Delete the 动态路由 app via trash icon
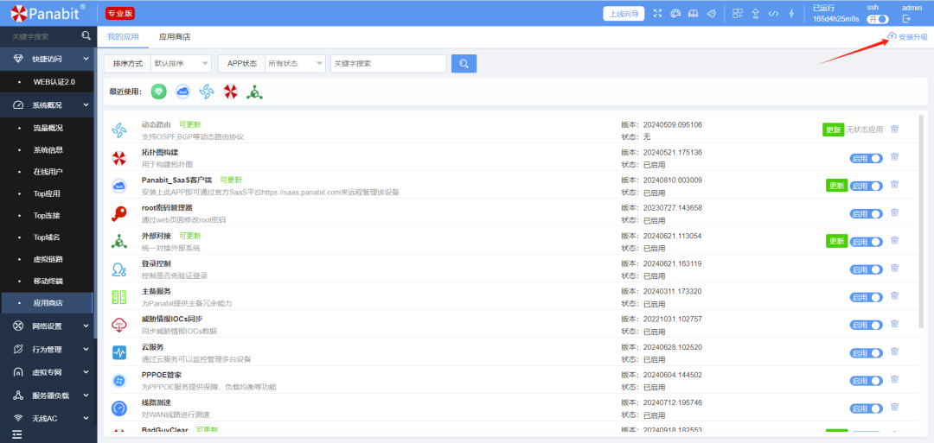Image resolution: width=934 pixels, height=443 pixels. 894,129
